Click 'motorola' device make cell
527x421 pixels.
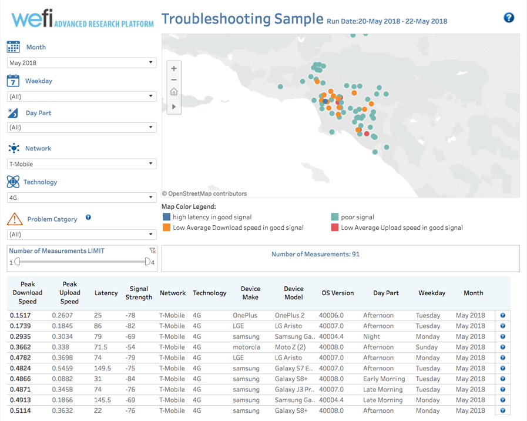246,347
